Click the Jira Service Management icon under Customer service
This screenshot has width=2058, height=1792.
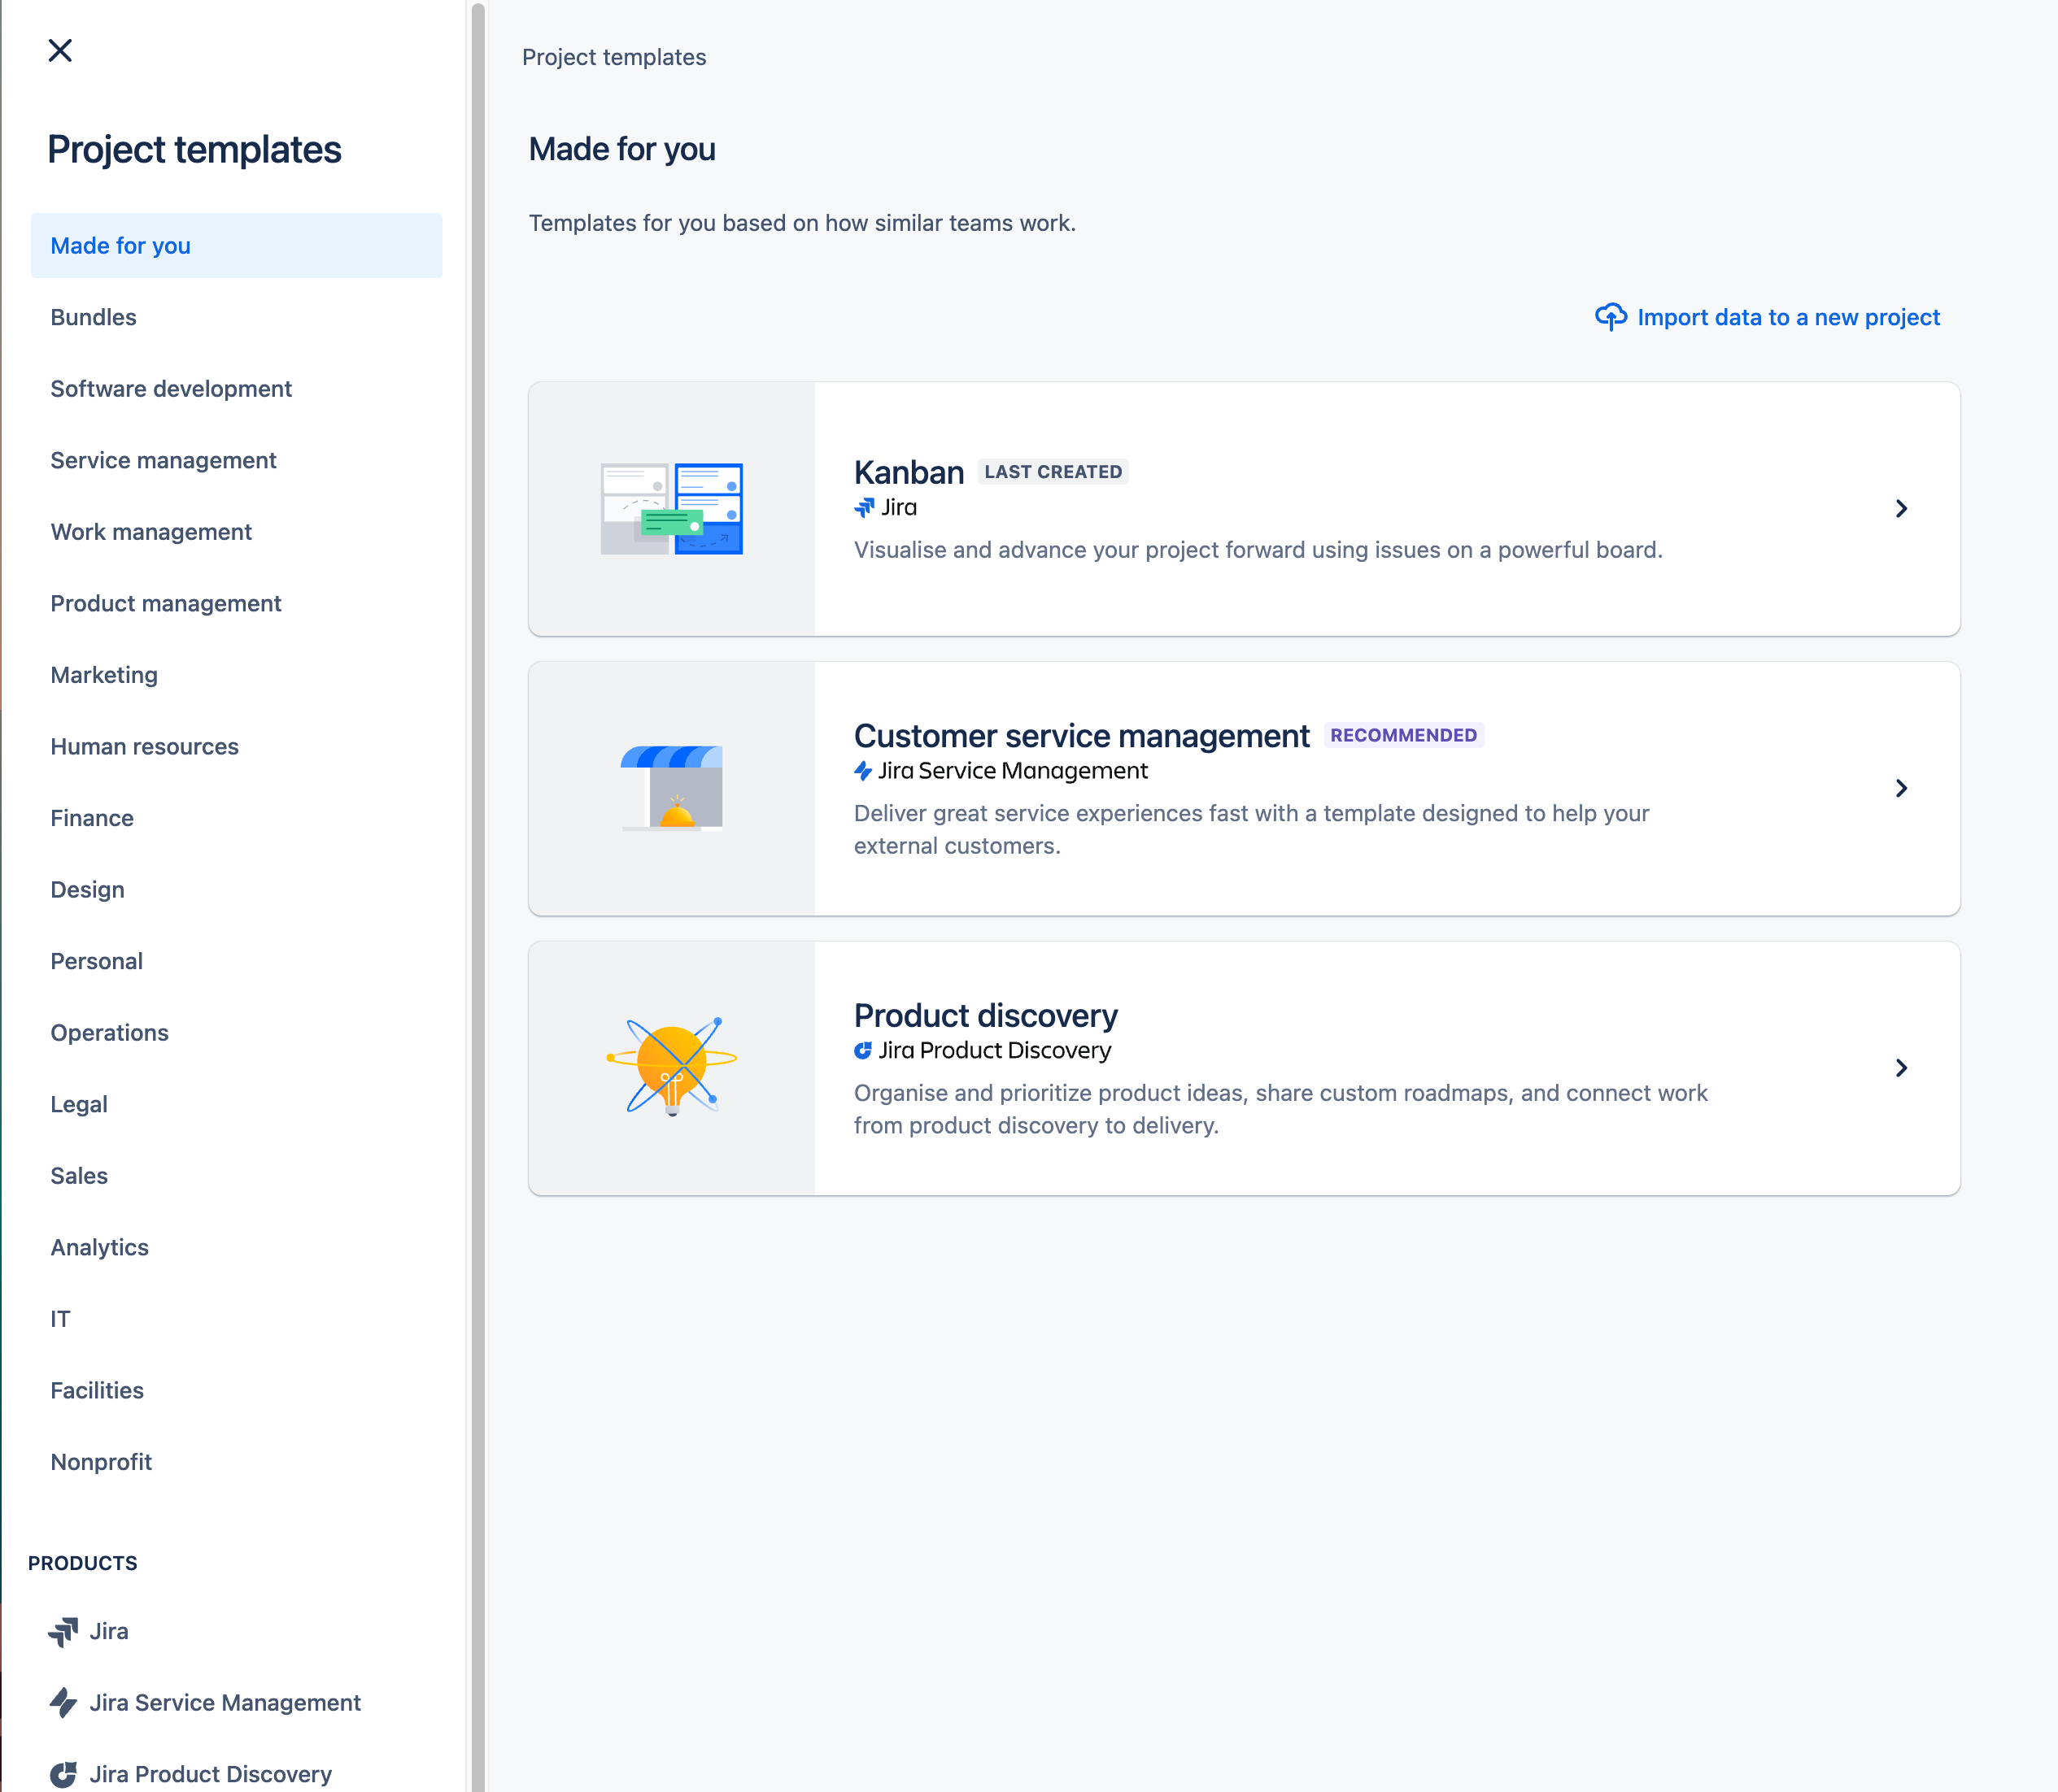click(863, 771)
